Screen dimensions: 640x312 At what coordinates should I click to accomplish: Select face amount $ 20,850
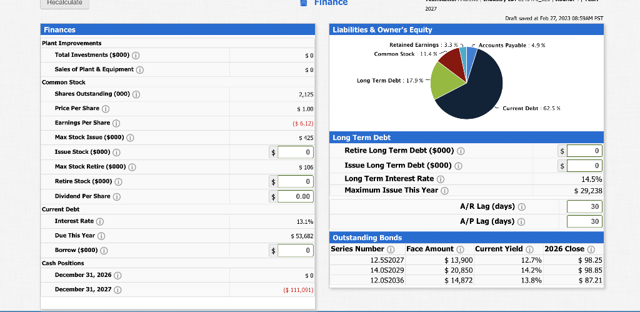458,270
